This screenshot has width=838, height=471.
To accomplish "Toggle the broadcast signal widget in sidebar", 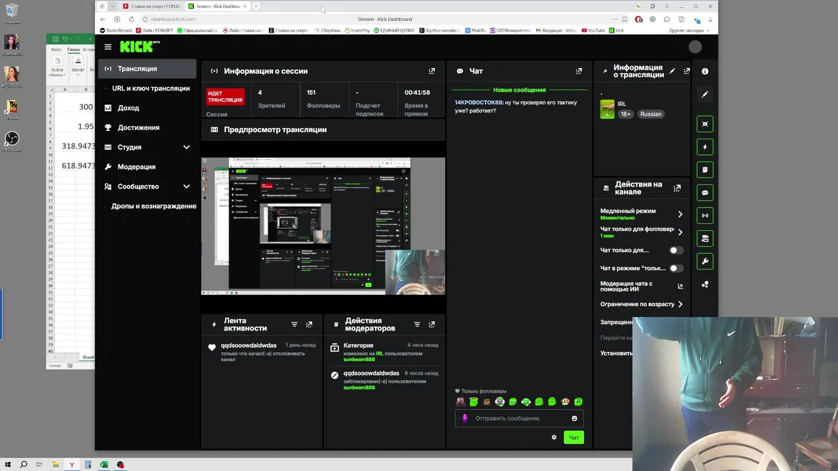I will tap(705, 215).
